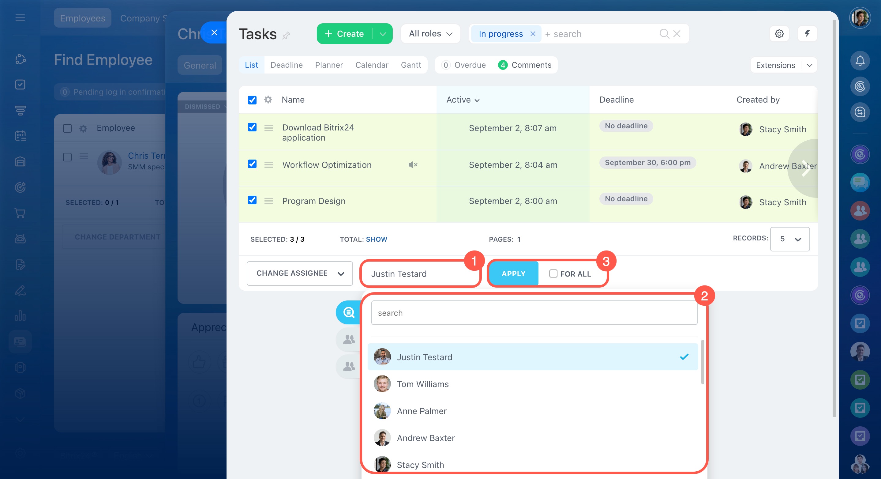This screenshot has width=881, height=479.
Task: Switch to the Calendar view tab
Action: point(372,65)
